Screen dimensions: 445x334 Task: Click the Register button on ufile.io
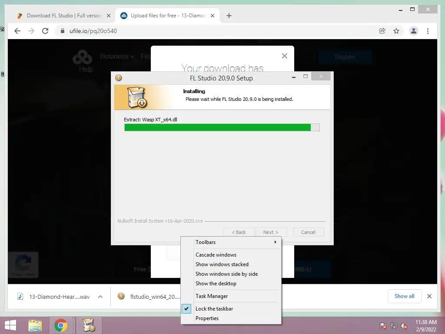pos(345,57)
